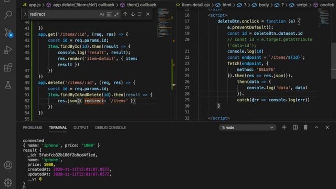Screen dimensions: 336x189
Task: Toggle Match Case in find widget
Action: [102, 14]
